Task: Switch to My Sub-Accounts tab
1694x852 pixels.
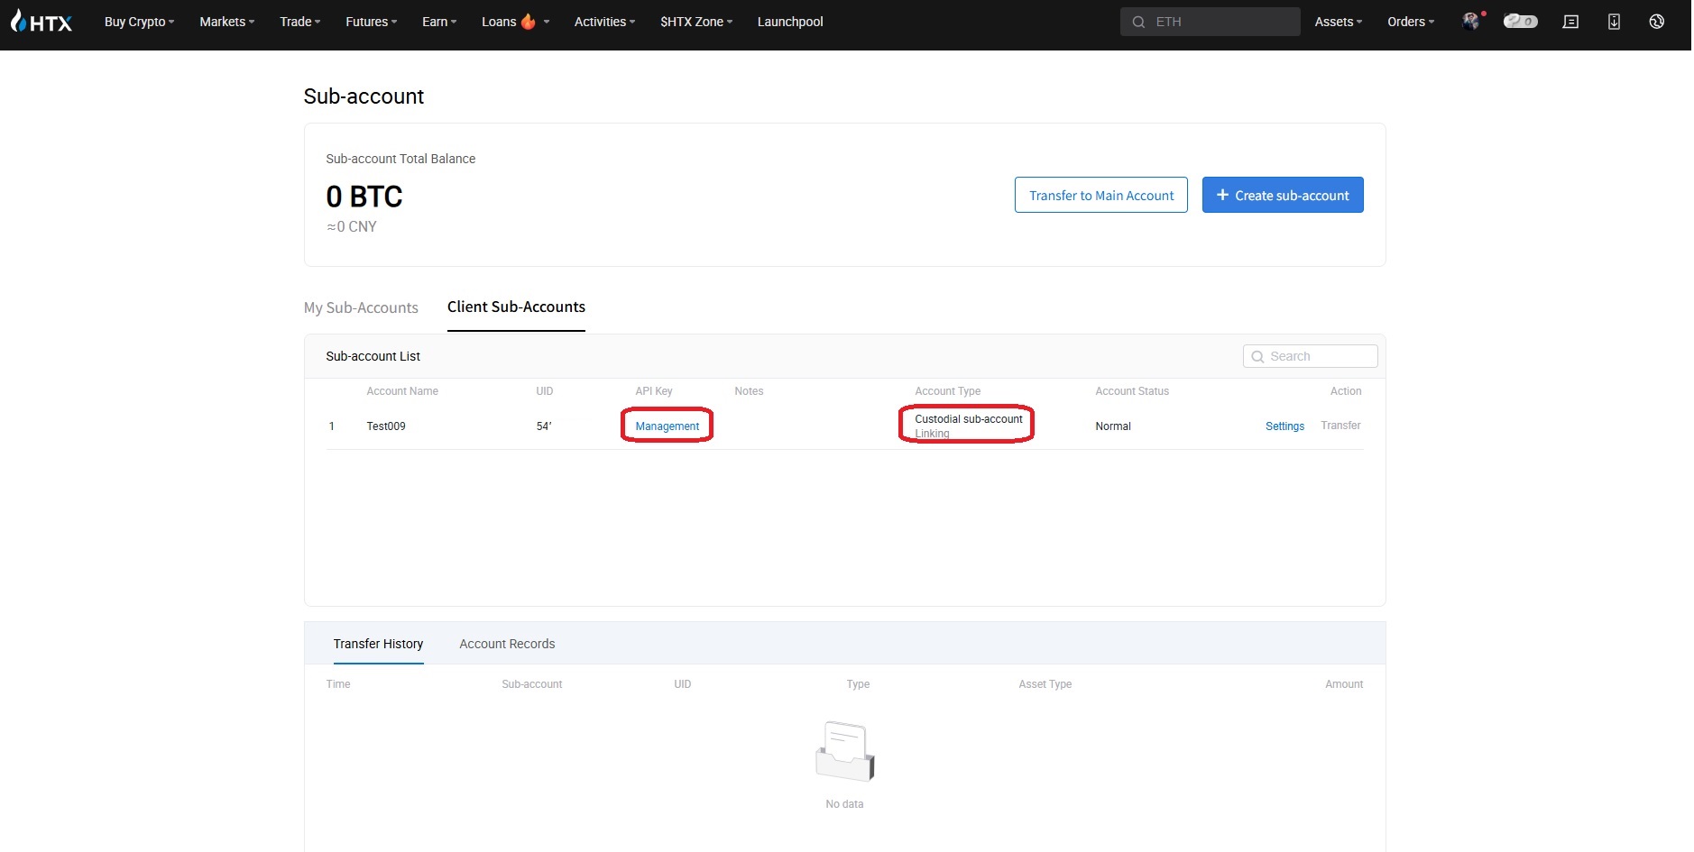Action: pyautogui.click(x=361, y=307)
